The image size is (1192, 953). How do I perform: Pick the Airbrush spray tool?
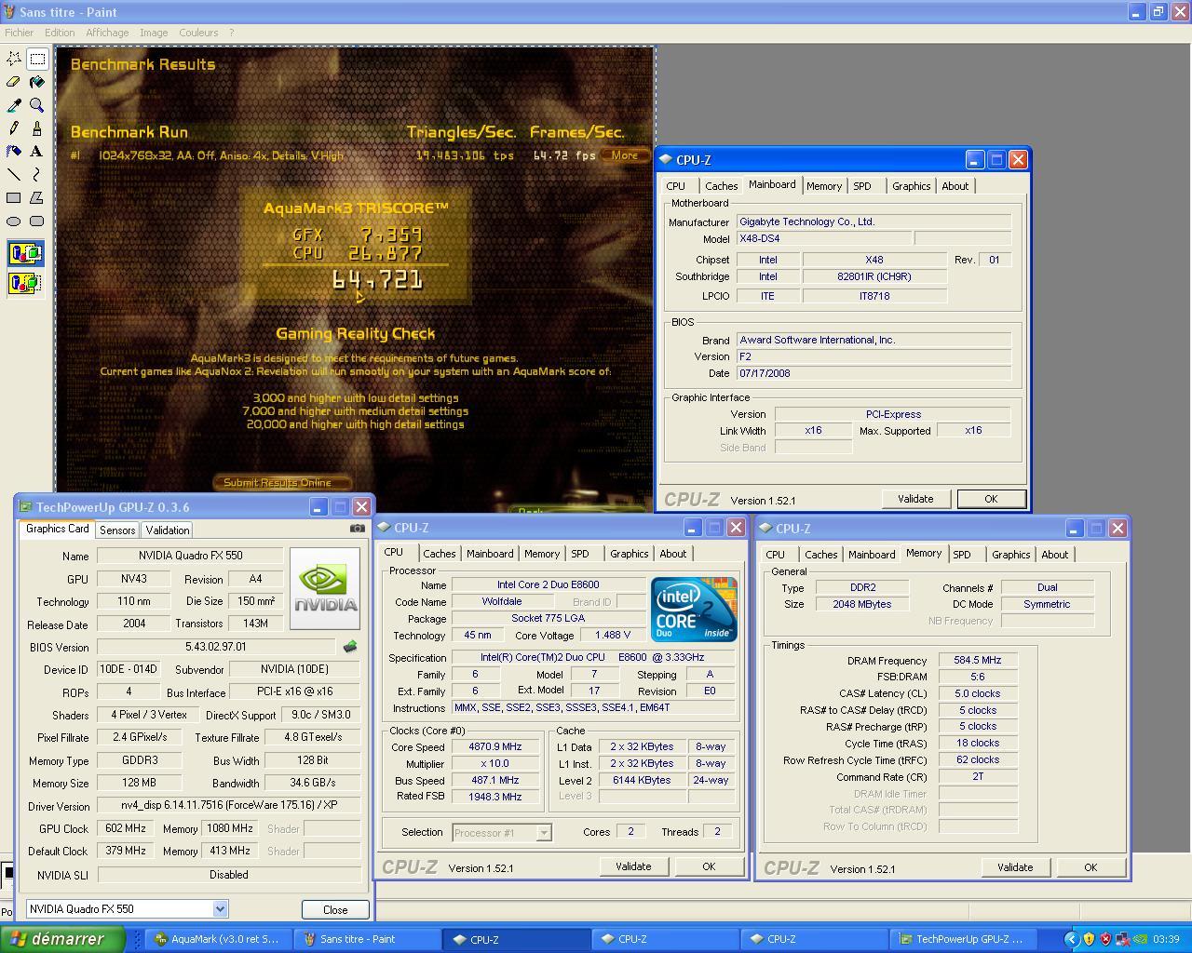point(14,151)
